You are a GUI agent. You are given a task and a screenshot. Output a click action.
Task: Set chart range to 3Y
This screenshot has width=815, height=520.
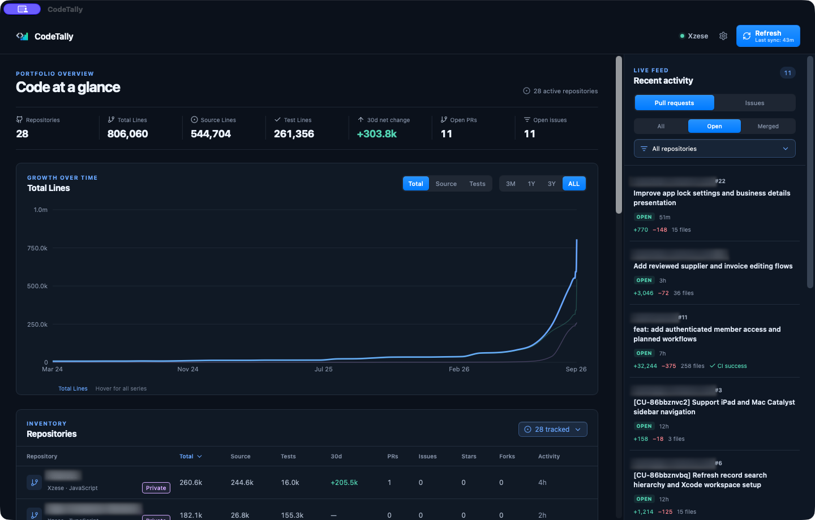tap(552, 184)
